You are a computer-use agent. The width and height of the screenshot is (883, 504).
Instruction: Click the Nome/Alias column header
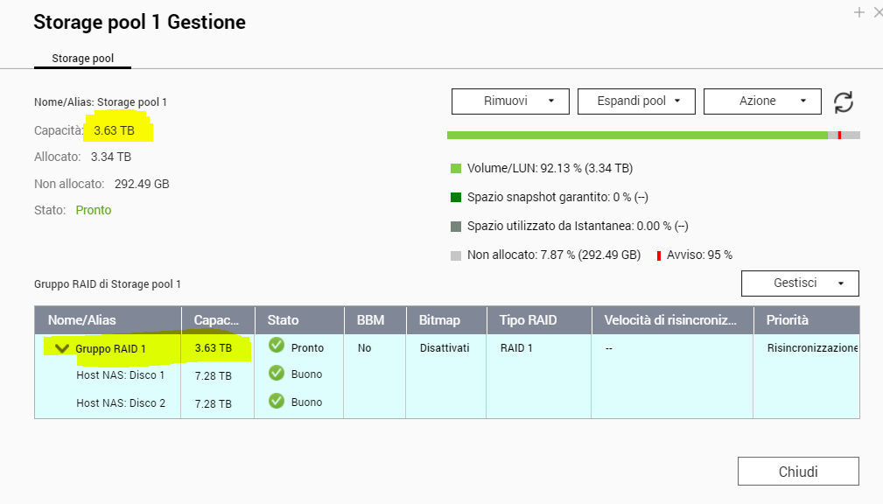tap(81, 320)
